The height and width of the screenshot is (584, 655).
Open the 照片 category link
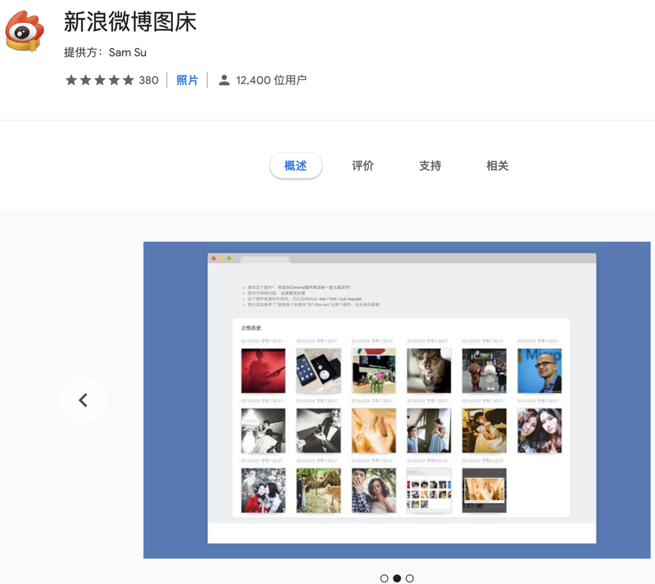187,80
